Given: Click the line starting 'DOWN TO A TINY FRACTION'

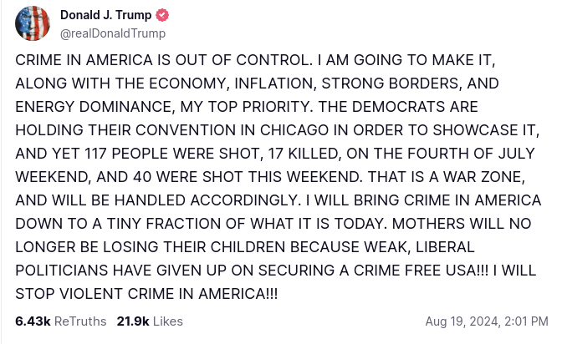Looking at the screenshot, I should tap(273, 224).
